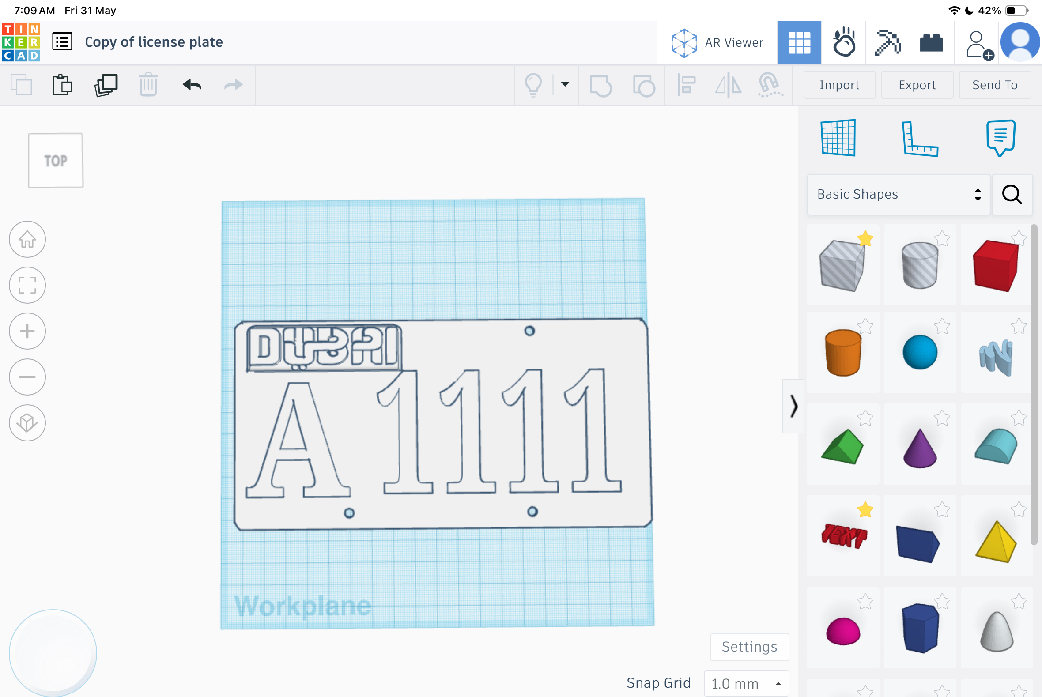Click the Fit all in view icon
Viewport: 1042px width, 697px height.
(x=27, y=285)
